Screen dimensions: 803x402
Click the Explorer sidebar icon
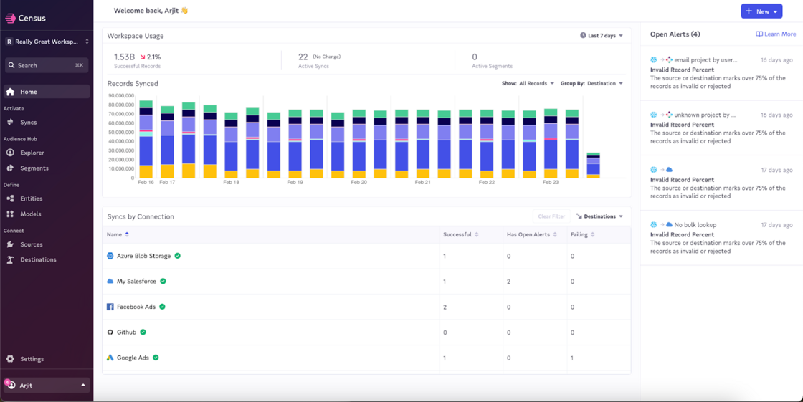10,153
